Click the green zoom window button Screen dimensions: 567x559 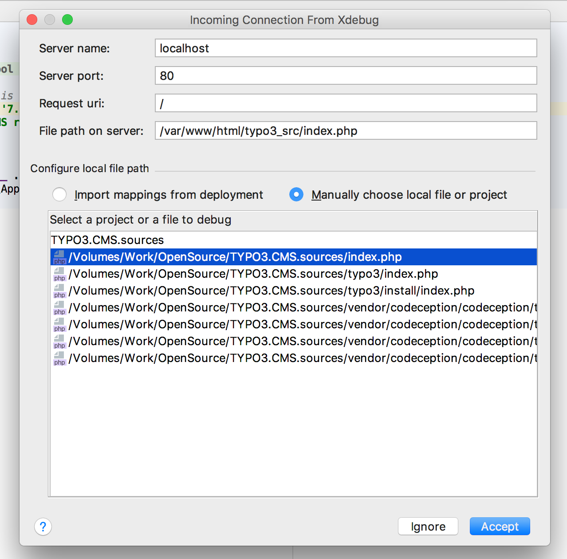(x=67, y=20)
